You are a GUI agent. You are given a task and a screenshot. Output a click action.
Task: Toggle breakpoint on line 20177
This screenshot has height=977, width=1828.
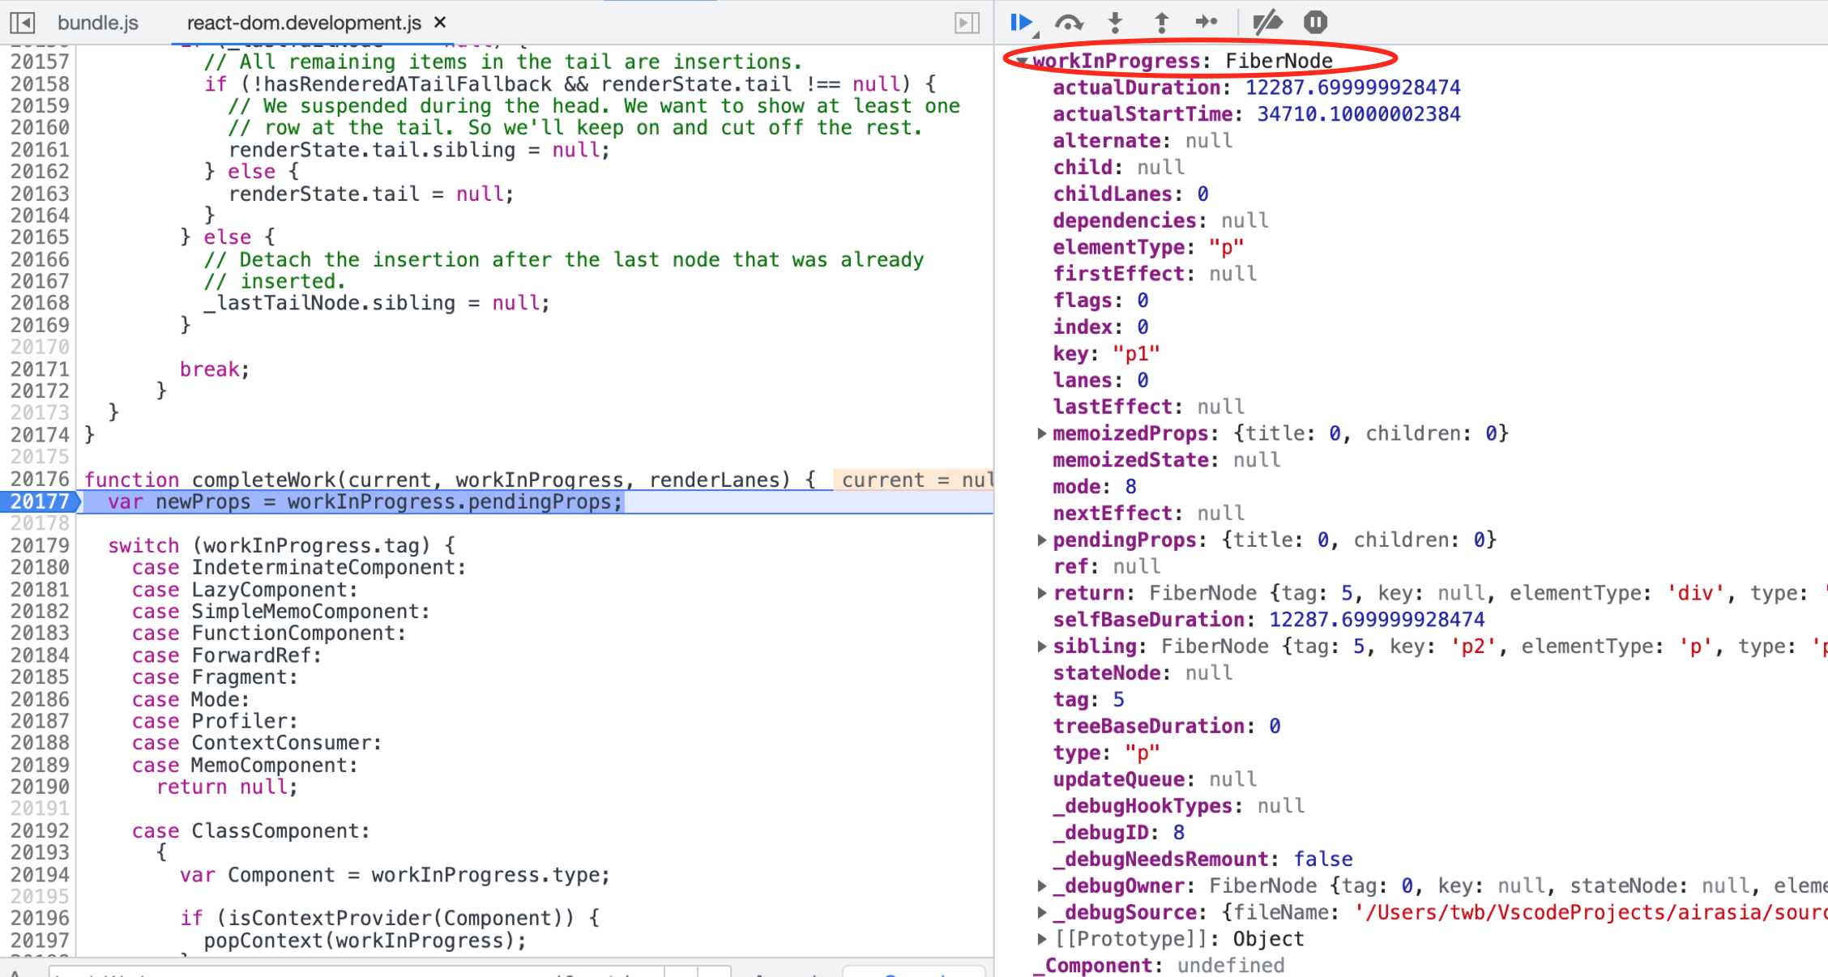[39, 501]
